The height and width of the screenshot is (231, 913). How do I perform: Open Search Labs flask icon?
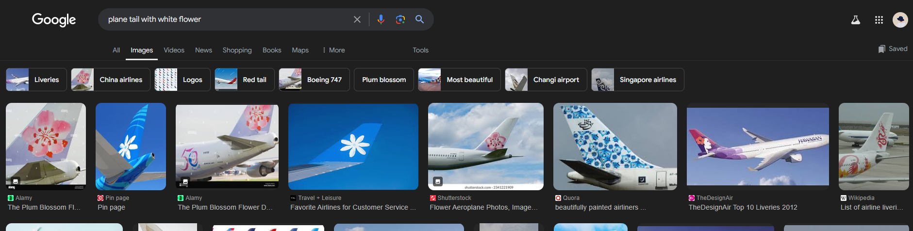(855, 20)
